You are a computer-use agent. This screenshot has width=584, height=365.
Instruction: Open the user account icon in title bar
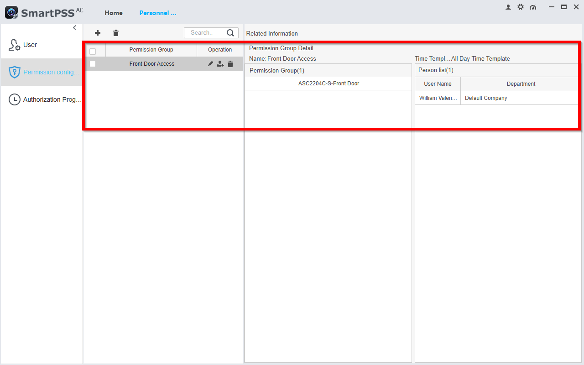click(508, 7)
